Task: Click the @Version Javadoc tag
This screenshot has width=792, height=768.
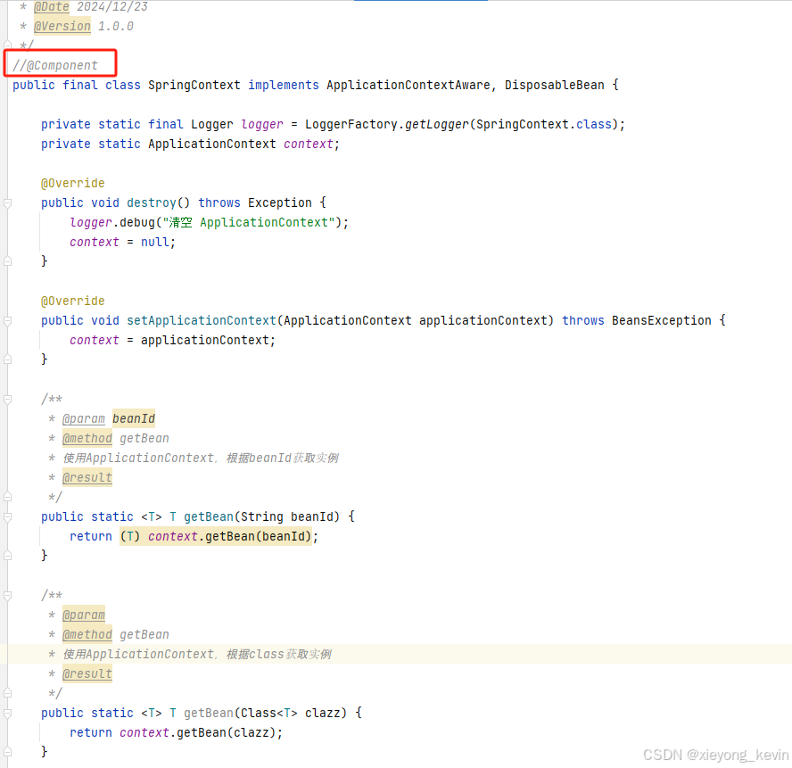Action: click(x=62, y=26)
